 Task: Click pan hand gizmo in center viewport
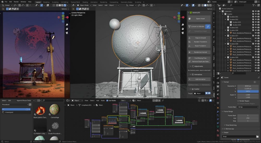coord(183,29)
